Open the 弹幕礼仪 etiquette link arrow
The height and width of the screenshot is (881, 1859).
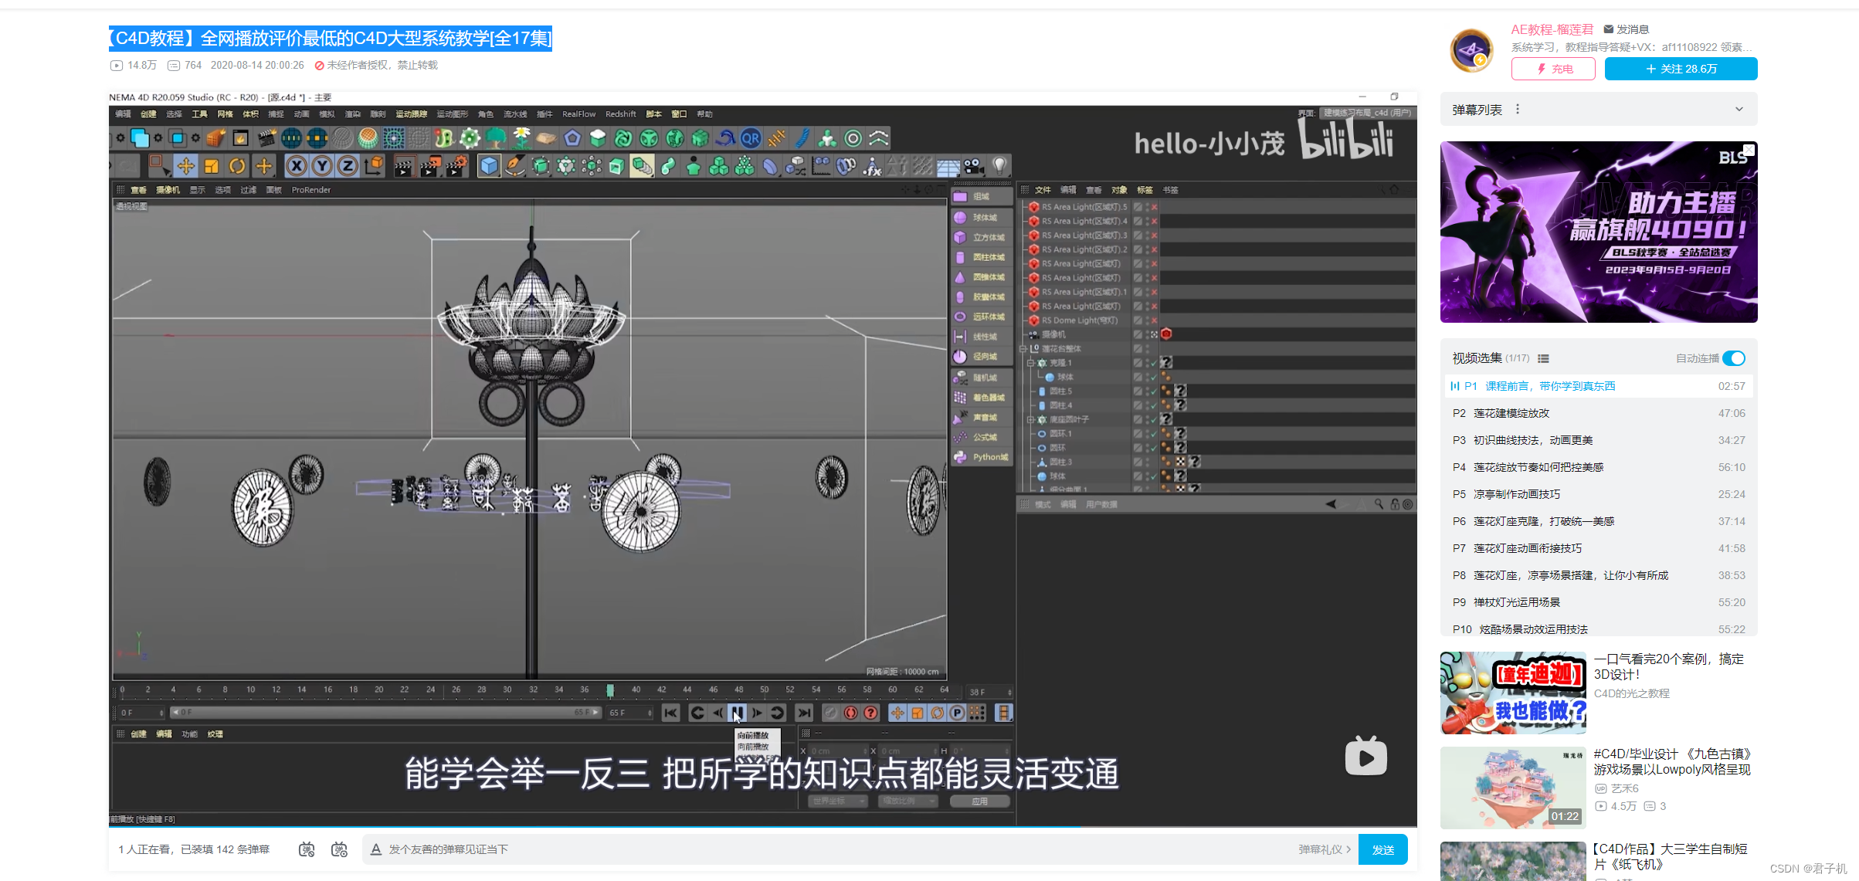pos(1348,849)
